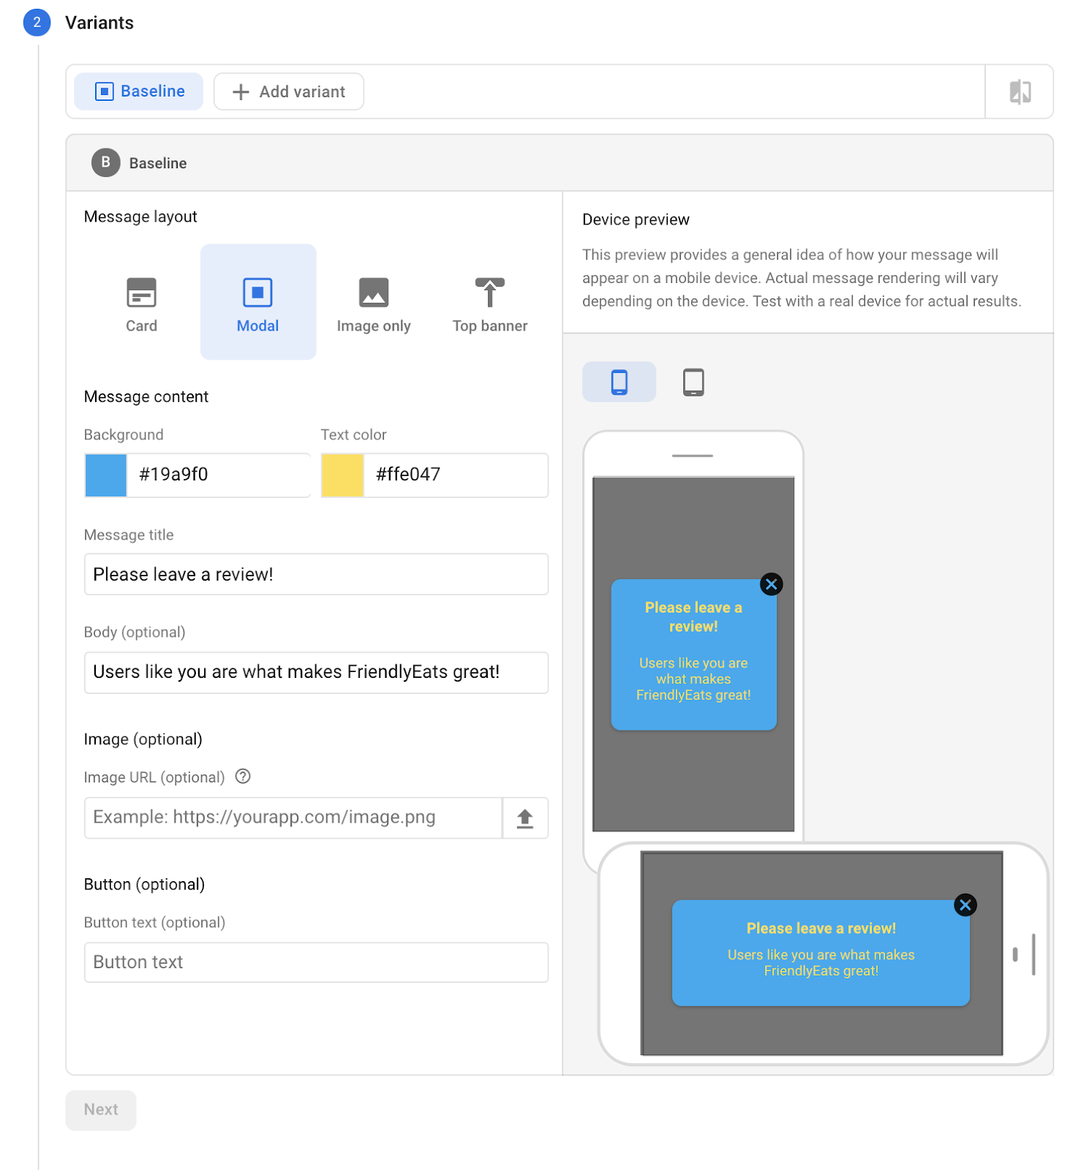
Task: Pick the Top banner layout
Action: (489, 303)
